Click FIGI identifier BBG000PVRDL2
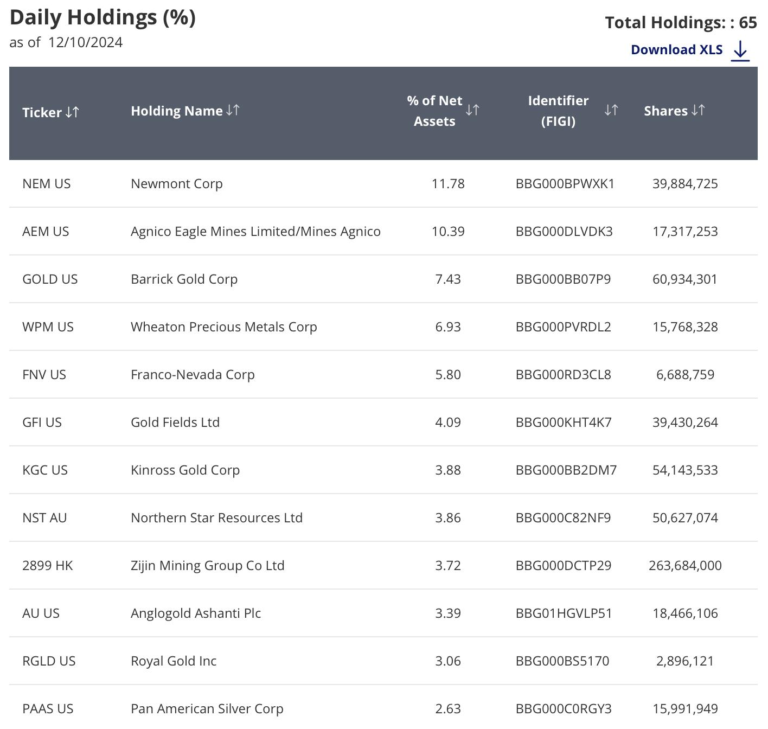The height and width of the screenshot is (729, 768). (x=564, y=327)
